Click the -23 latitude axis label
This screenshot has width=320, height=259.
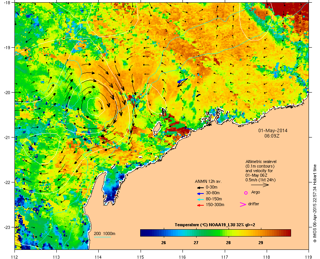click(7, 227)
